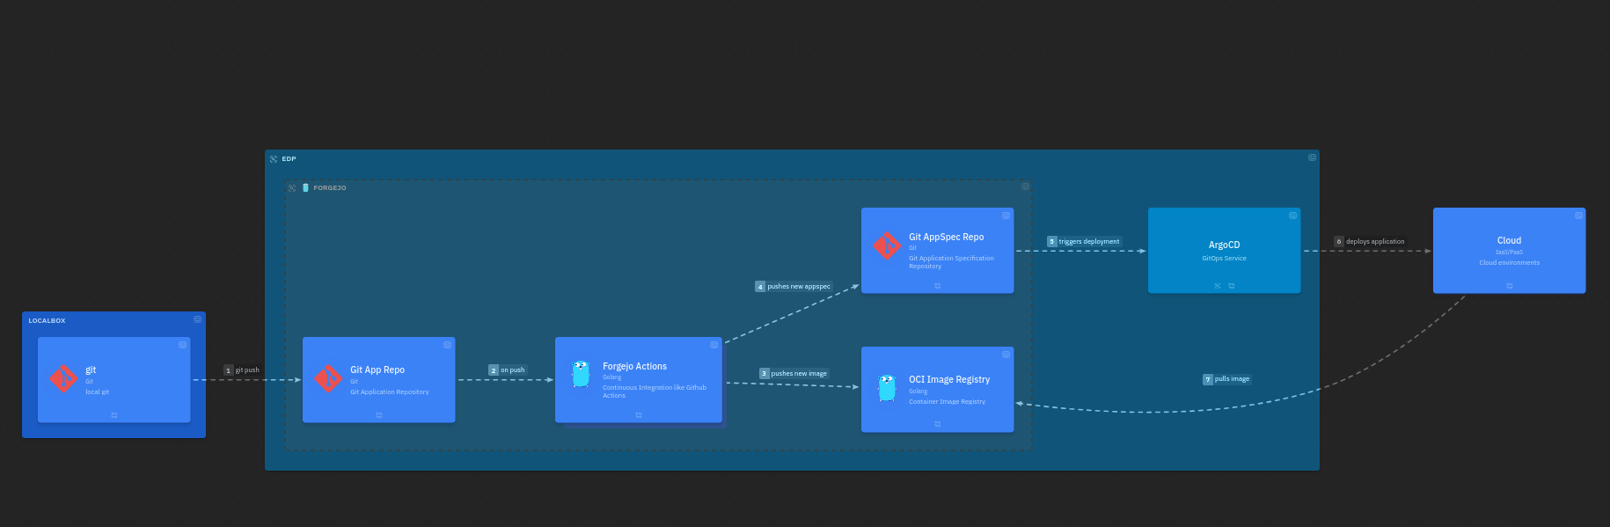Click Gopher logo on OCI Image Registry
The height and width of the screenshot is (527, 1610).
coord(887,388)
